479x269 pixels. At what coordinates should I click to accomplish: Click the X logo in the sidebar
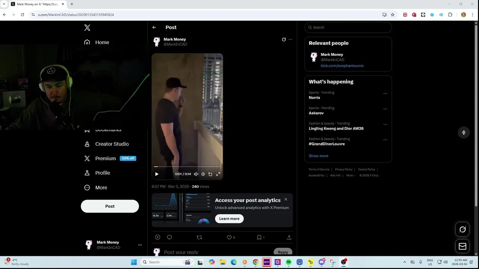(87, 28)
